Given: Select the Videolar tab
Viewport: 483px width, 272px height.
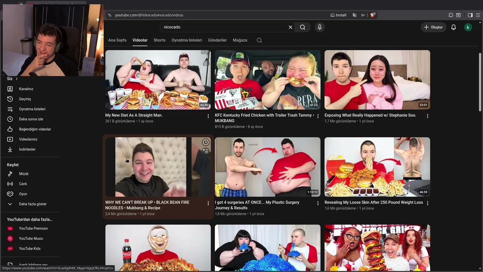Looking at the screenshot, I should point(140,40).
